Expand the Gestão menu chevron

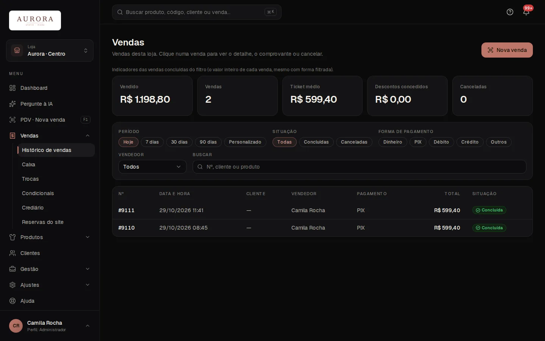pos(87,269)
